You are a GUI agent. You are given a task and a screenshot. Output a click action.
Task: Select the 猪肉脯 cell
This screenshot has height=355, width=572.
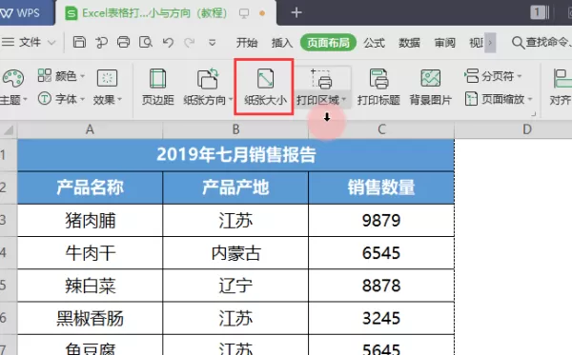pos(90,220)
